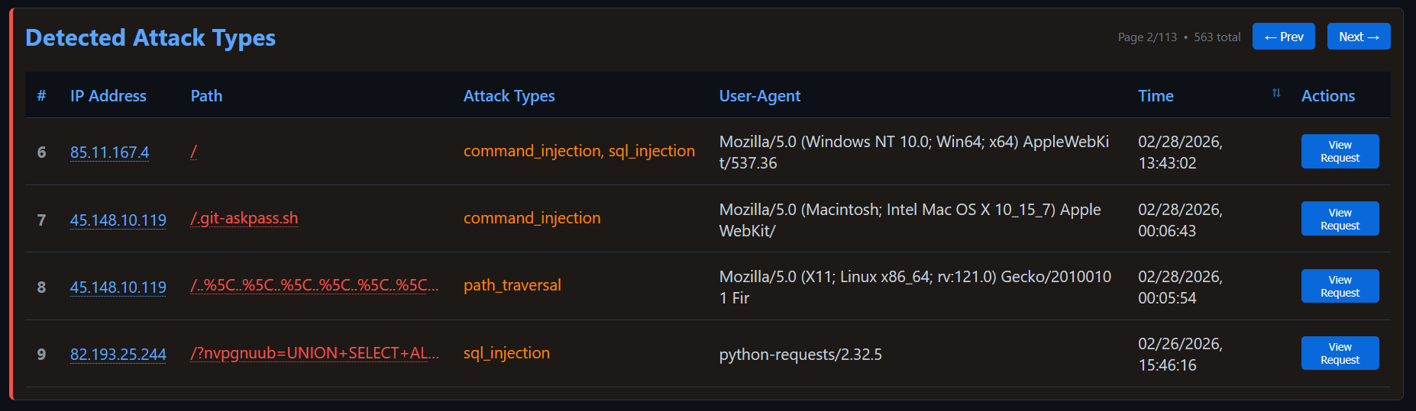Click the IP Address column header
Screen dimensions: 1416x411
pos(108,96)
